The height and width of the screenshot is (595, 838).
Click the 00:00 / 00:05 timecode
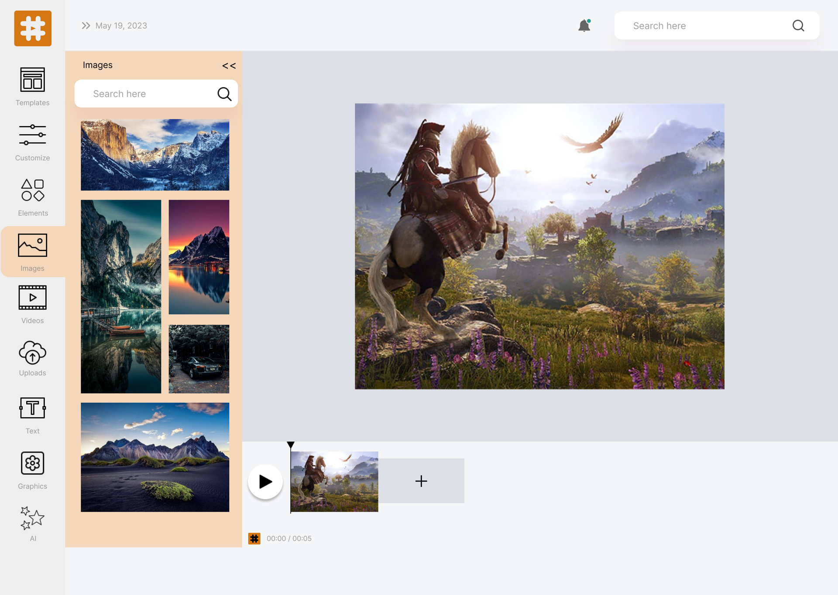[x=289, y=539]
